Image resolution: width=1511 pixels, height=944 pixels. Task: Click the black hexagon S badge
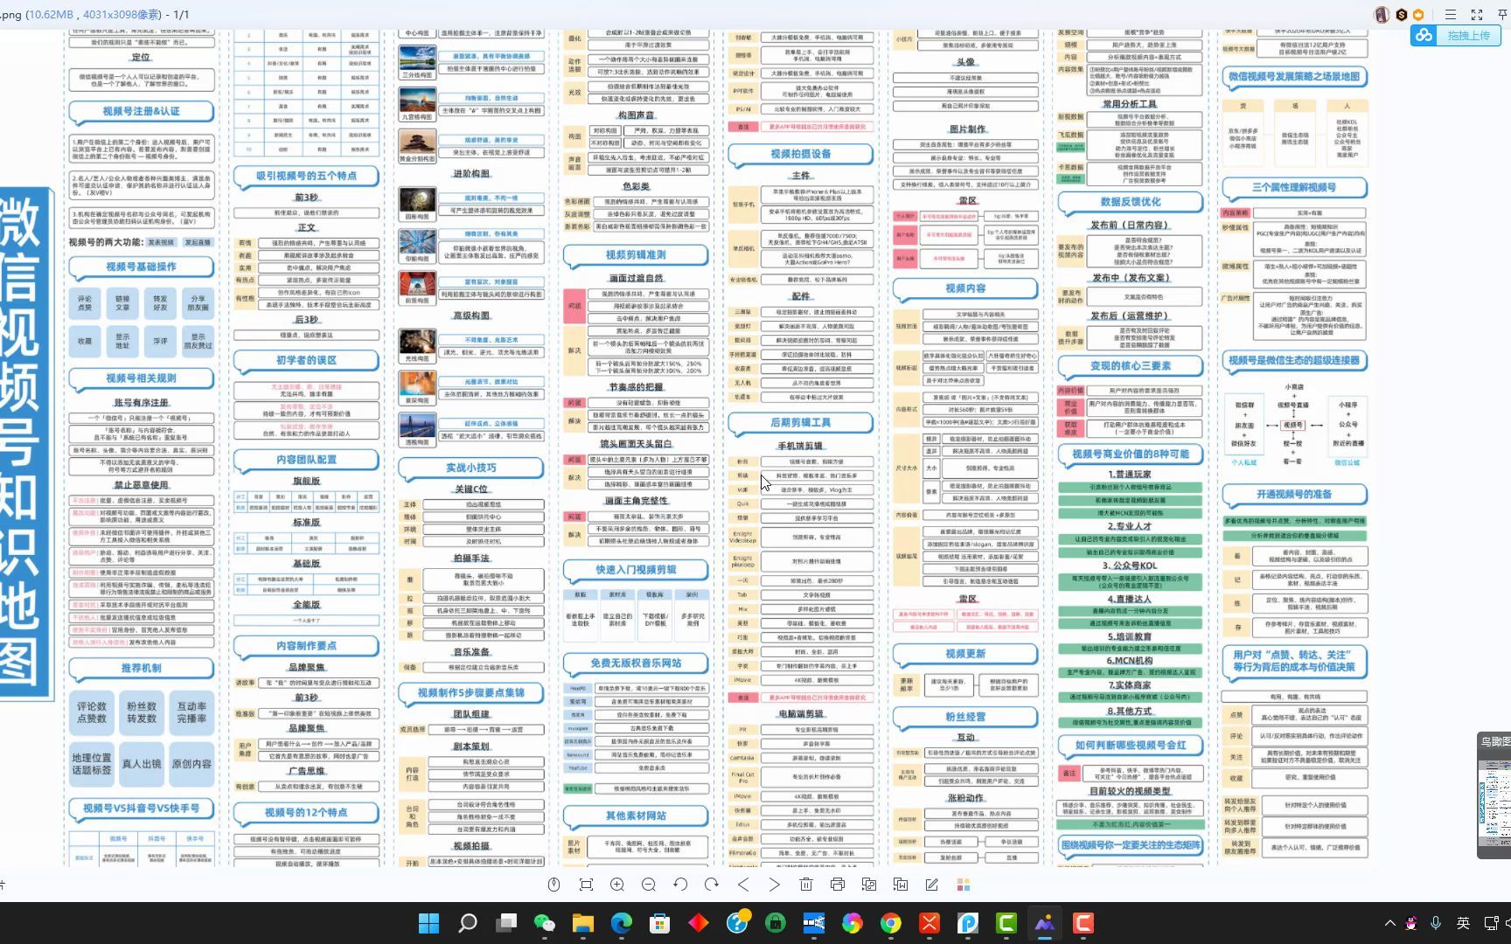[x=1402, y=14]
